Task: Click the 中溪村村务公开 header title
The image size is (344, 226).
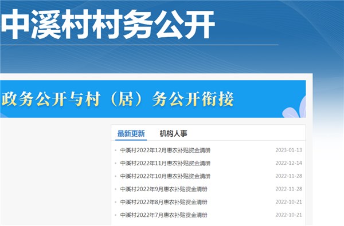Action: coord(108,25)
